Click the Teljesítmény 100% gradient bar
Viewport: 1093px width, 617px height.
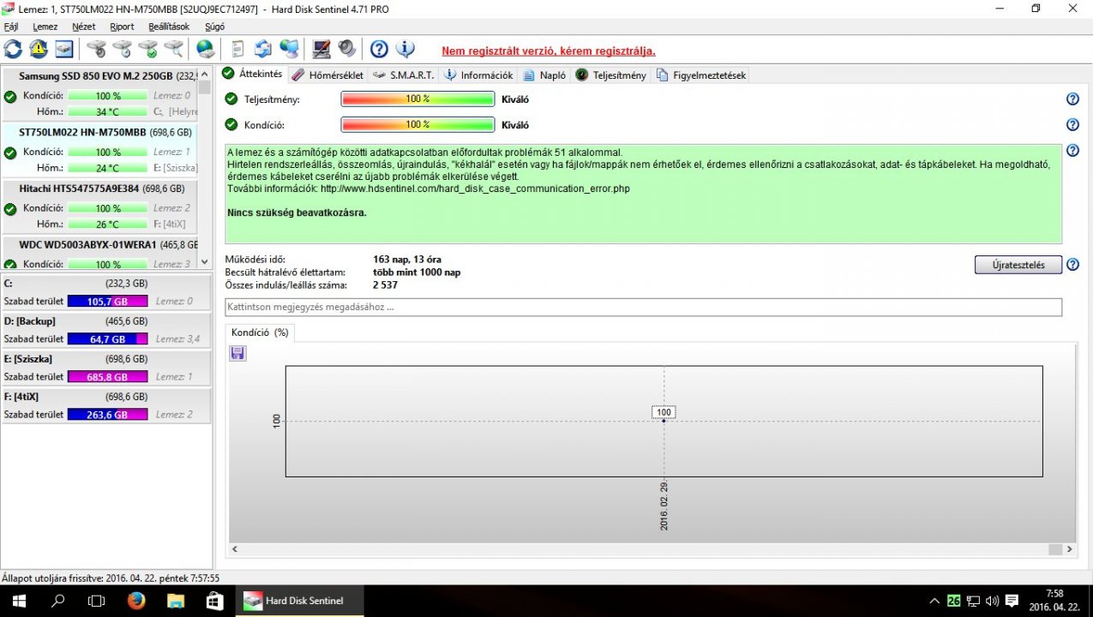tap(417, 99)
